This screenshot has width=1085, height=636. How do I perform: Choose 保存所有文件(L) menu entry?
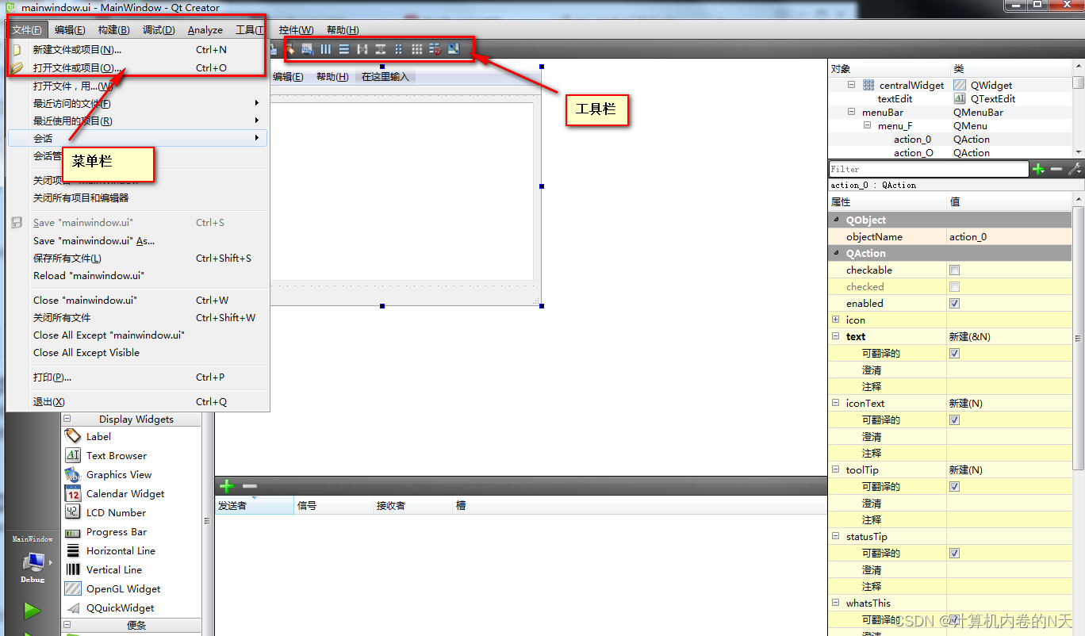point(136,258)
